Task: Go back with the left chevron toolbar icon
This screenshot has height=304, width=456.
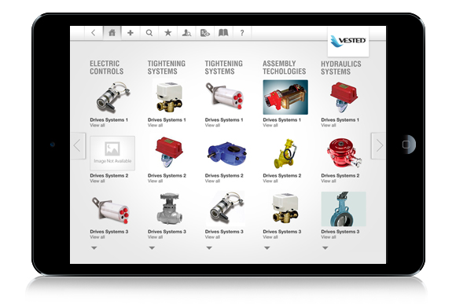Action: pyautogui.click(x=94, y=33)
